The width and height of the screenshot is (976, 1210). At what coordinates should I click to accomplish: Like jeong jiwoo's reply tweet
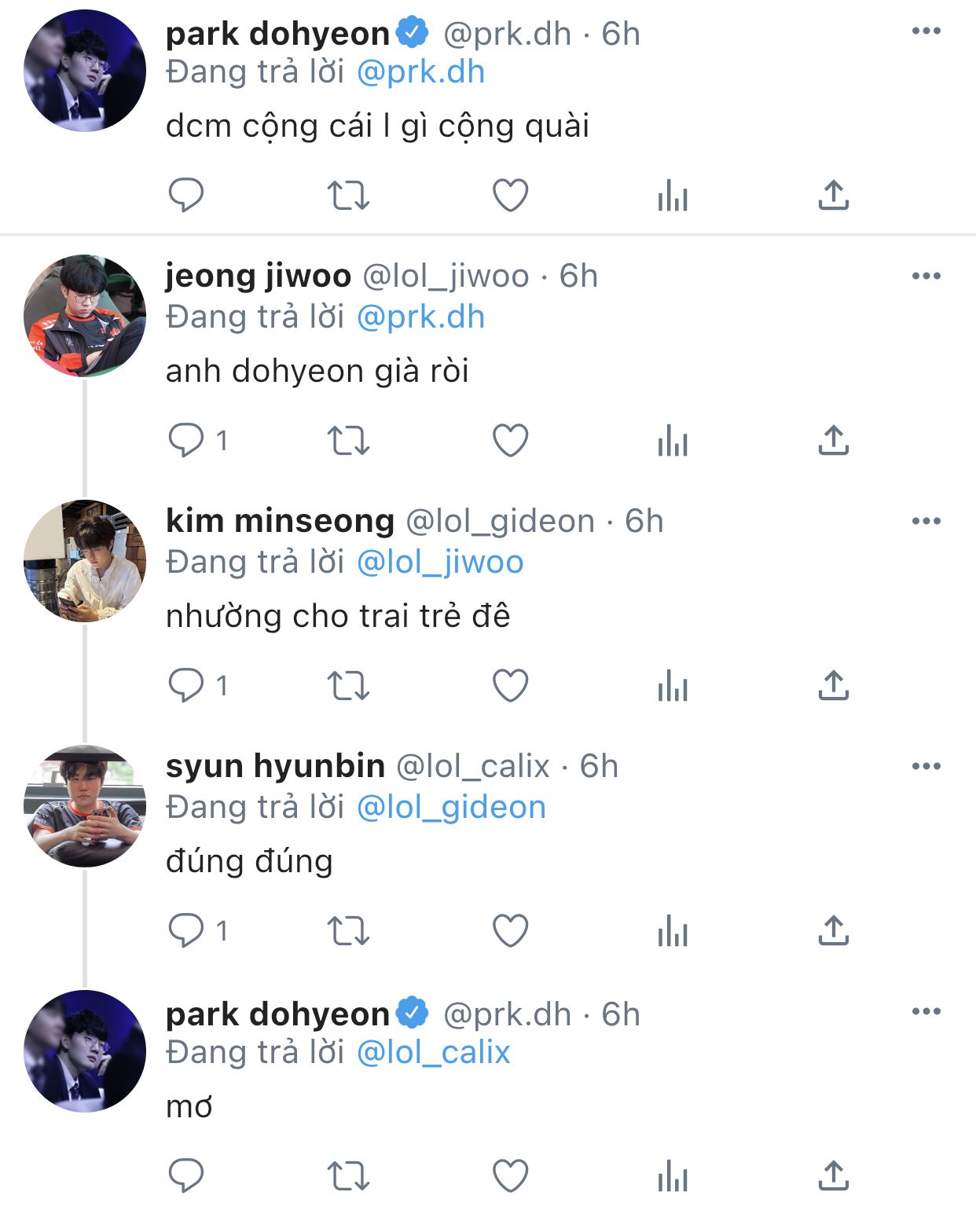pyautogui.click(x=510, y=440)
